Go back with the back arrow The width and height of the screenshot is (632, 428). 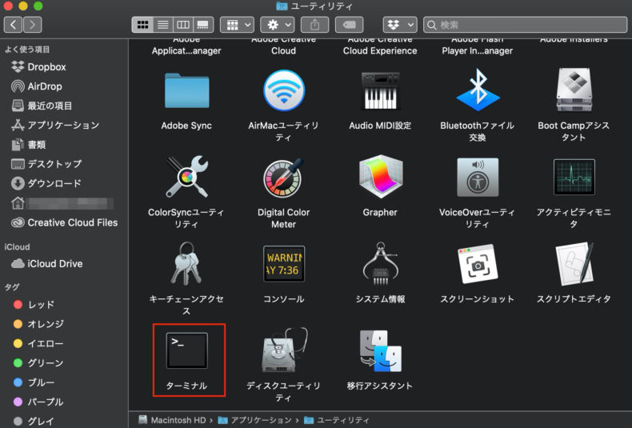[x=13, y=25]
